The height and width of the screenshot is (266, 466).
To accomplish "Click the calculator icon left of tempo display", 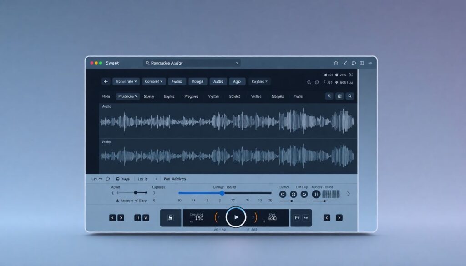I will pyautogui.click(x=170, y=218).
